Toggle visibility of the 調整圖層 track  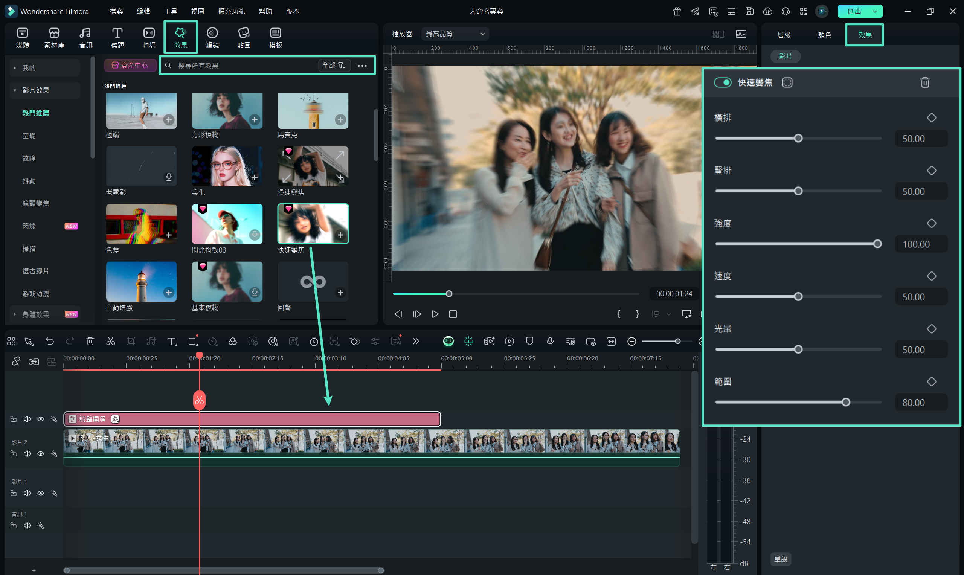pos(40,419)
